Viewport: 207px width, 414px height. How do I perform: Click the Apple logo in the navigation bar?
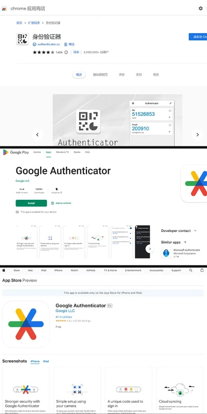[x=4, y=270]
